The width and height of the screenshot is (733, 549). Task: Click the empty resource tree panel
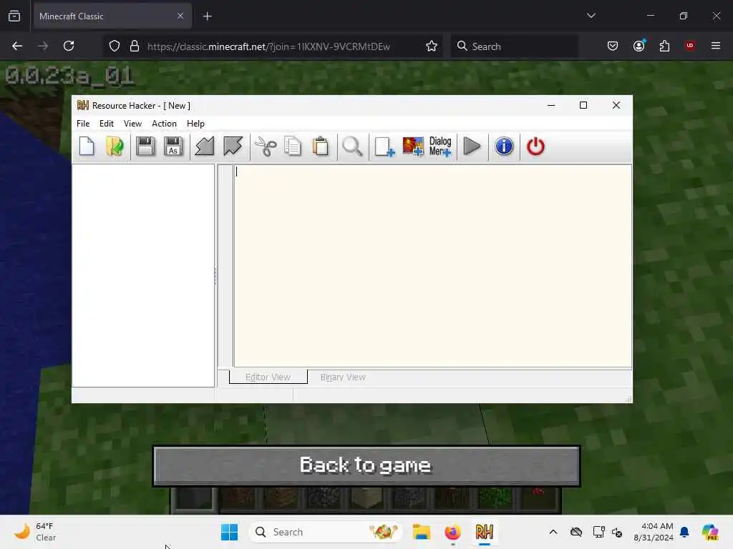point(143,275)
